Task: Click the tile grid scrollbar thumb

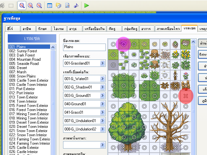Action: (x=193, y=111)
